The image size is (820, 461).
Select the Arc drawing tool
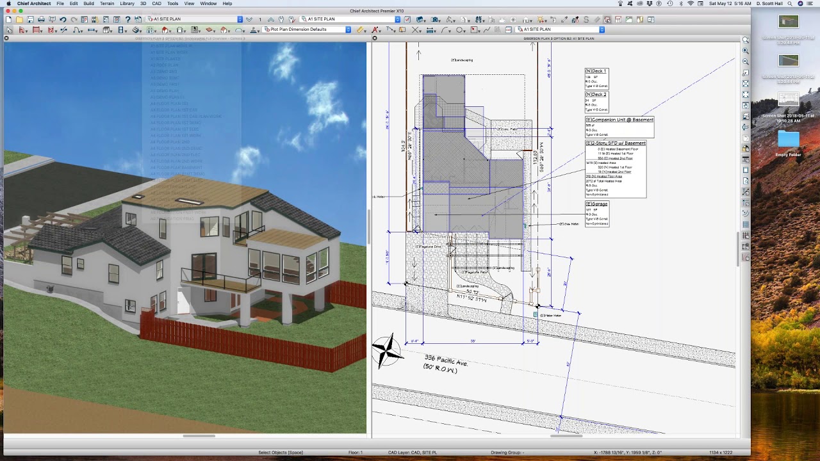click(445, 29)
